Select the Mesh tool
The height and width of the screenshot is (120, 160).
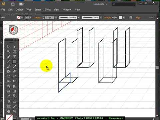pos(9,91)
